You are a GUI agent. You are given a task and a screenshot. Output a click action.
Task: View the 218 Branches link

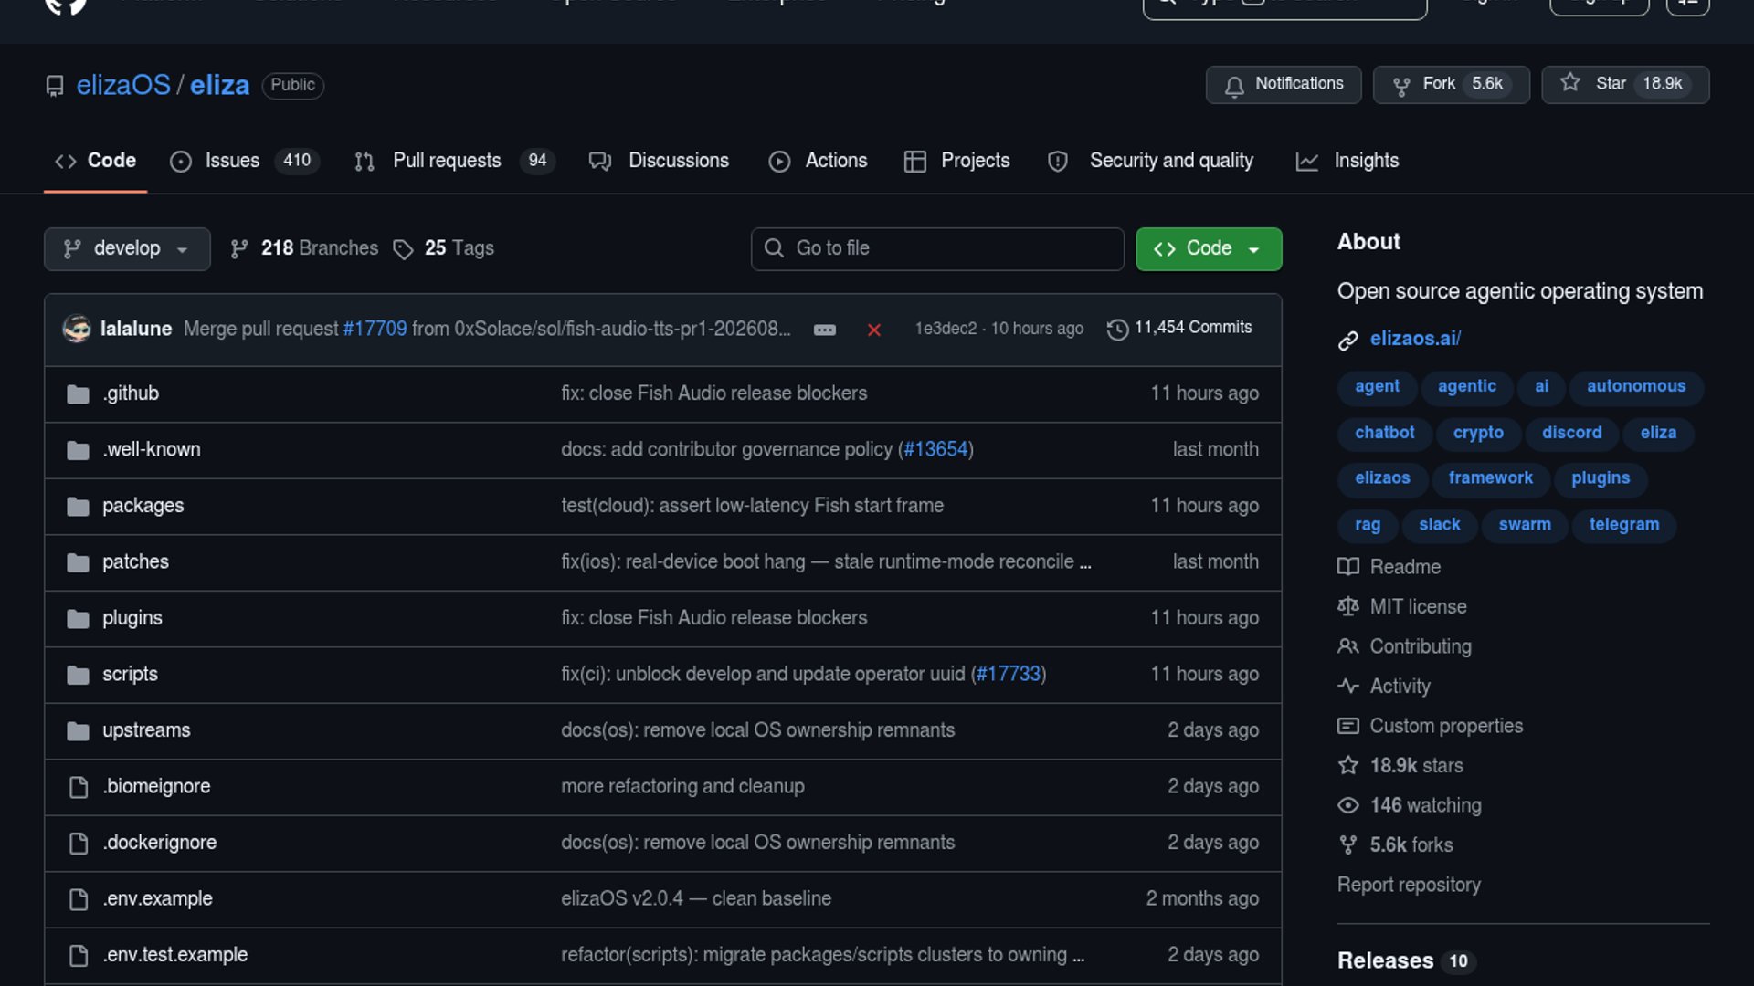pyautogui.click(x=304, y=248)
